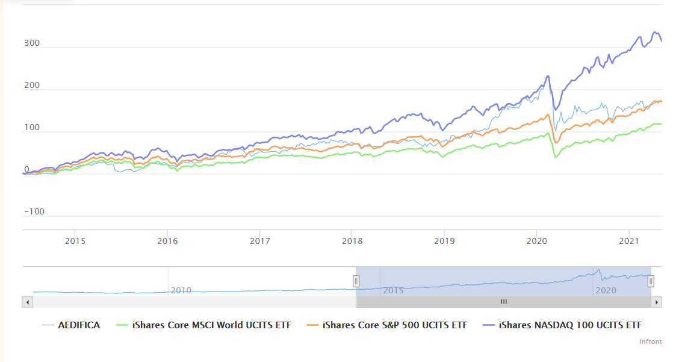Hide iShares Core S&P 500 UCITS ETF series
The width and height of the screenshot is (676, 362).
(x=395, y=325)
